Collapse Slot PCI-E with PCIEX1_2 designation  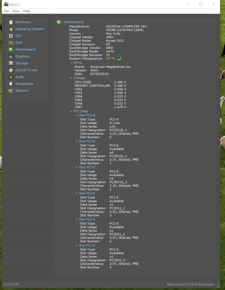click(x=77, y=219)
